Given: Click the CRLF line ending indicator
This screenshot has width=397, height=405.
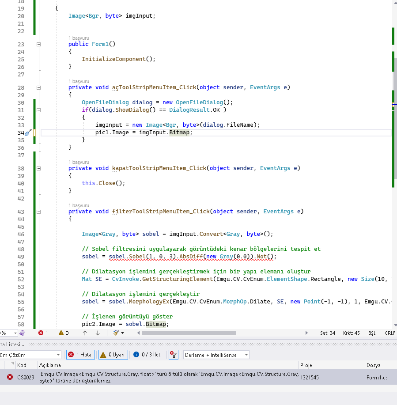Looking at the screenshot, I should click(x=390, y=333).
